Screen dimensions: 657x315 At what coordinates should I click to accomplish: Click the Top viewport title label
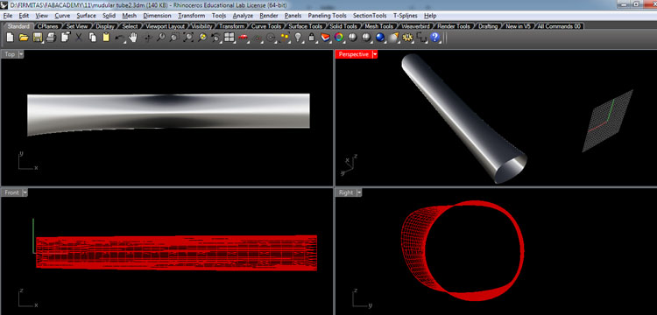point(10,54)
